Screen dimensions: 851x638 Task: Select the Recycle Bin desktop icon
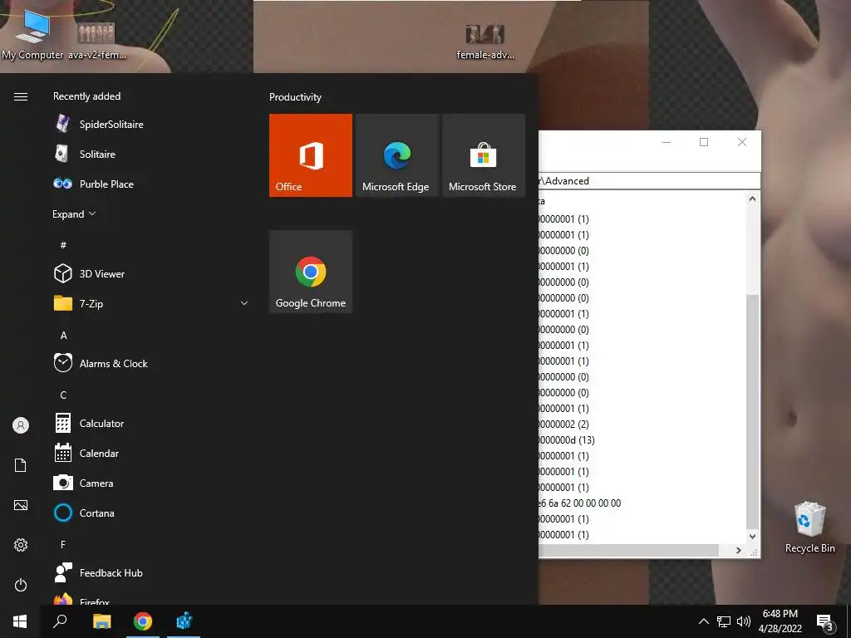pyautogui.click(x=809, y=527)
